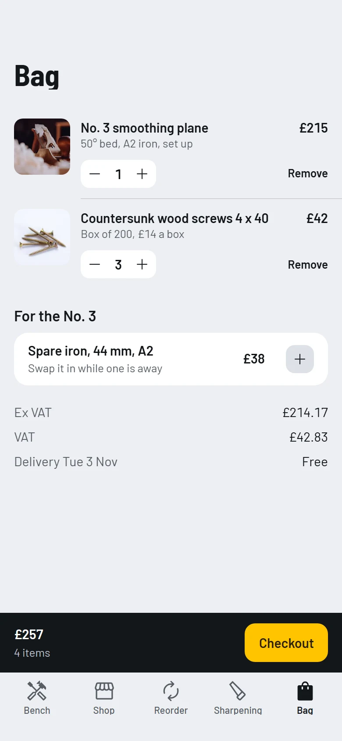Tap the yellow Checkout button
342x741 pixels.
click(x=286, y=643)
